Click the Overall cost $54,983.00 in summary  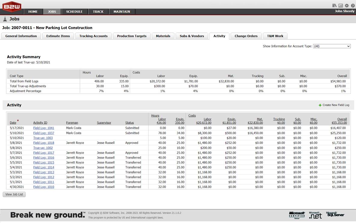tap(338, 81)
